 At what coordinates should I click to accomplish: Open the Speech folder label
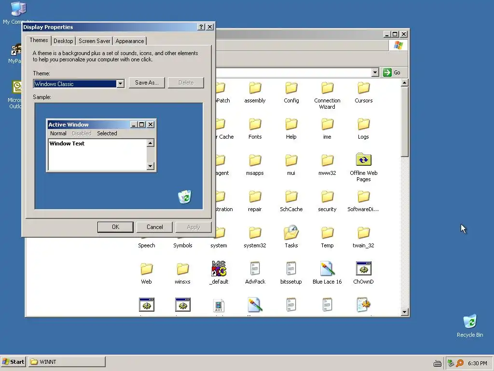pyautogui.click(x=147, y=245)
